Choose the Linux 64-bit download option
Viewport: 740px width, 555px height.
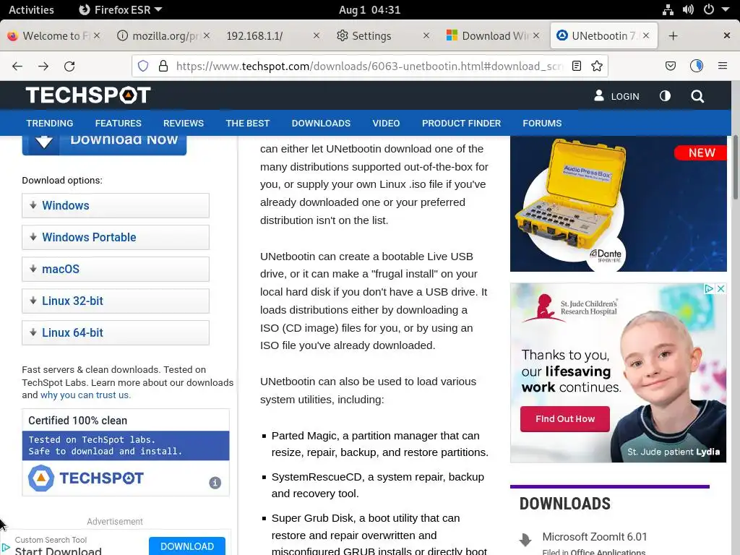(x=116, y=332)
